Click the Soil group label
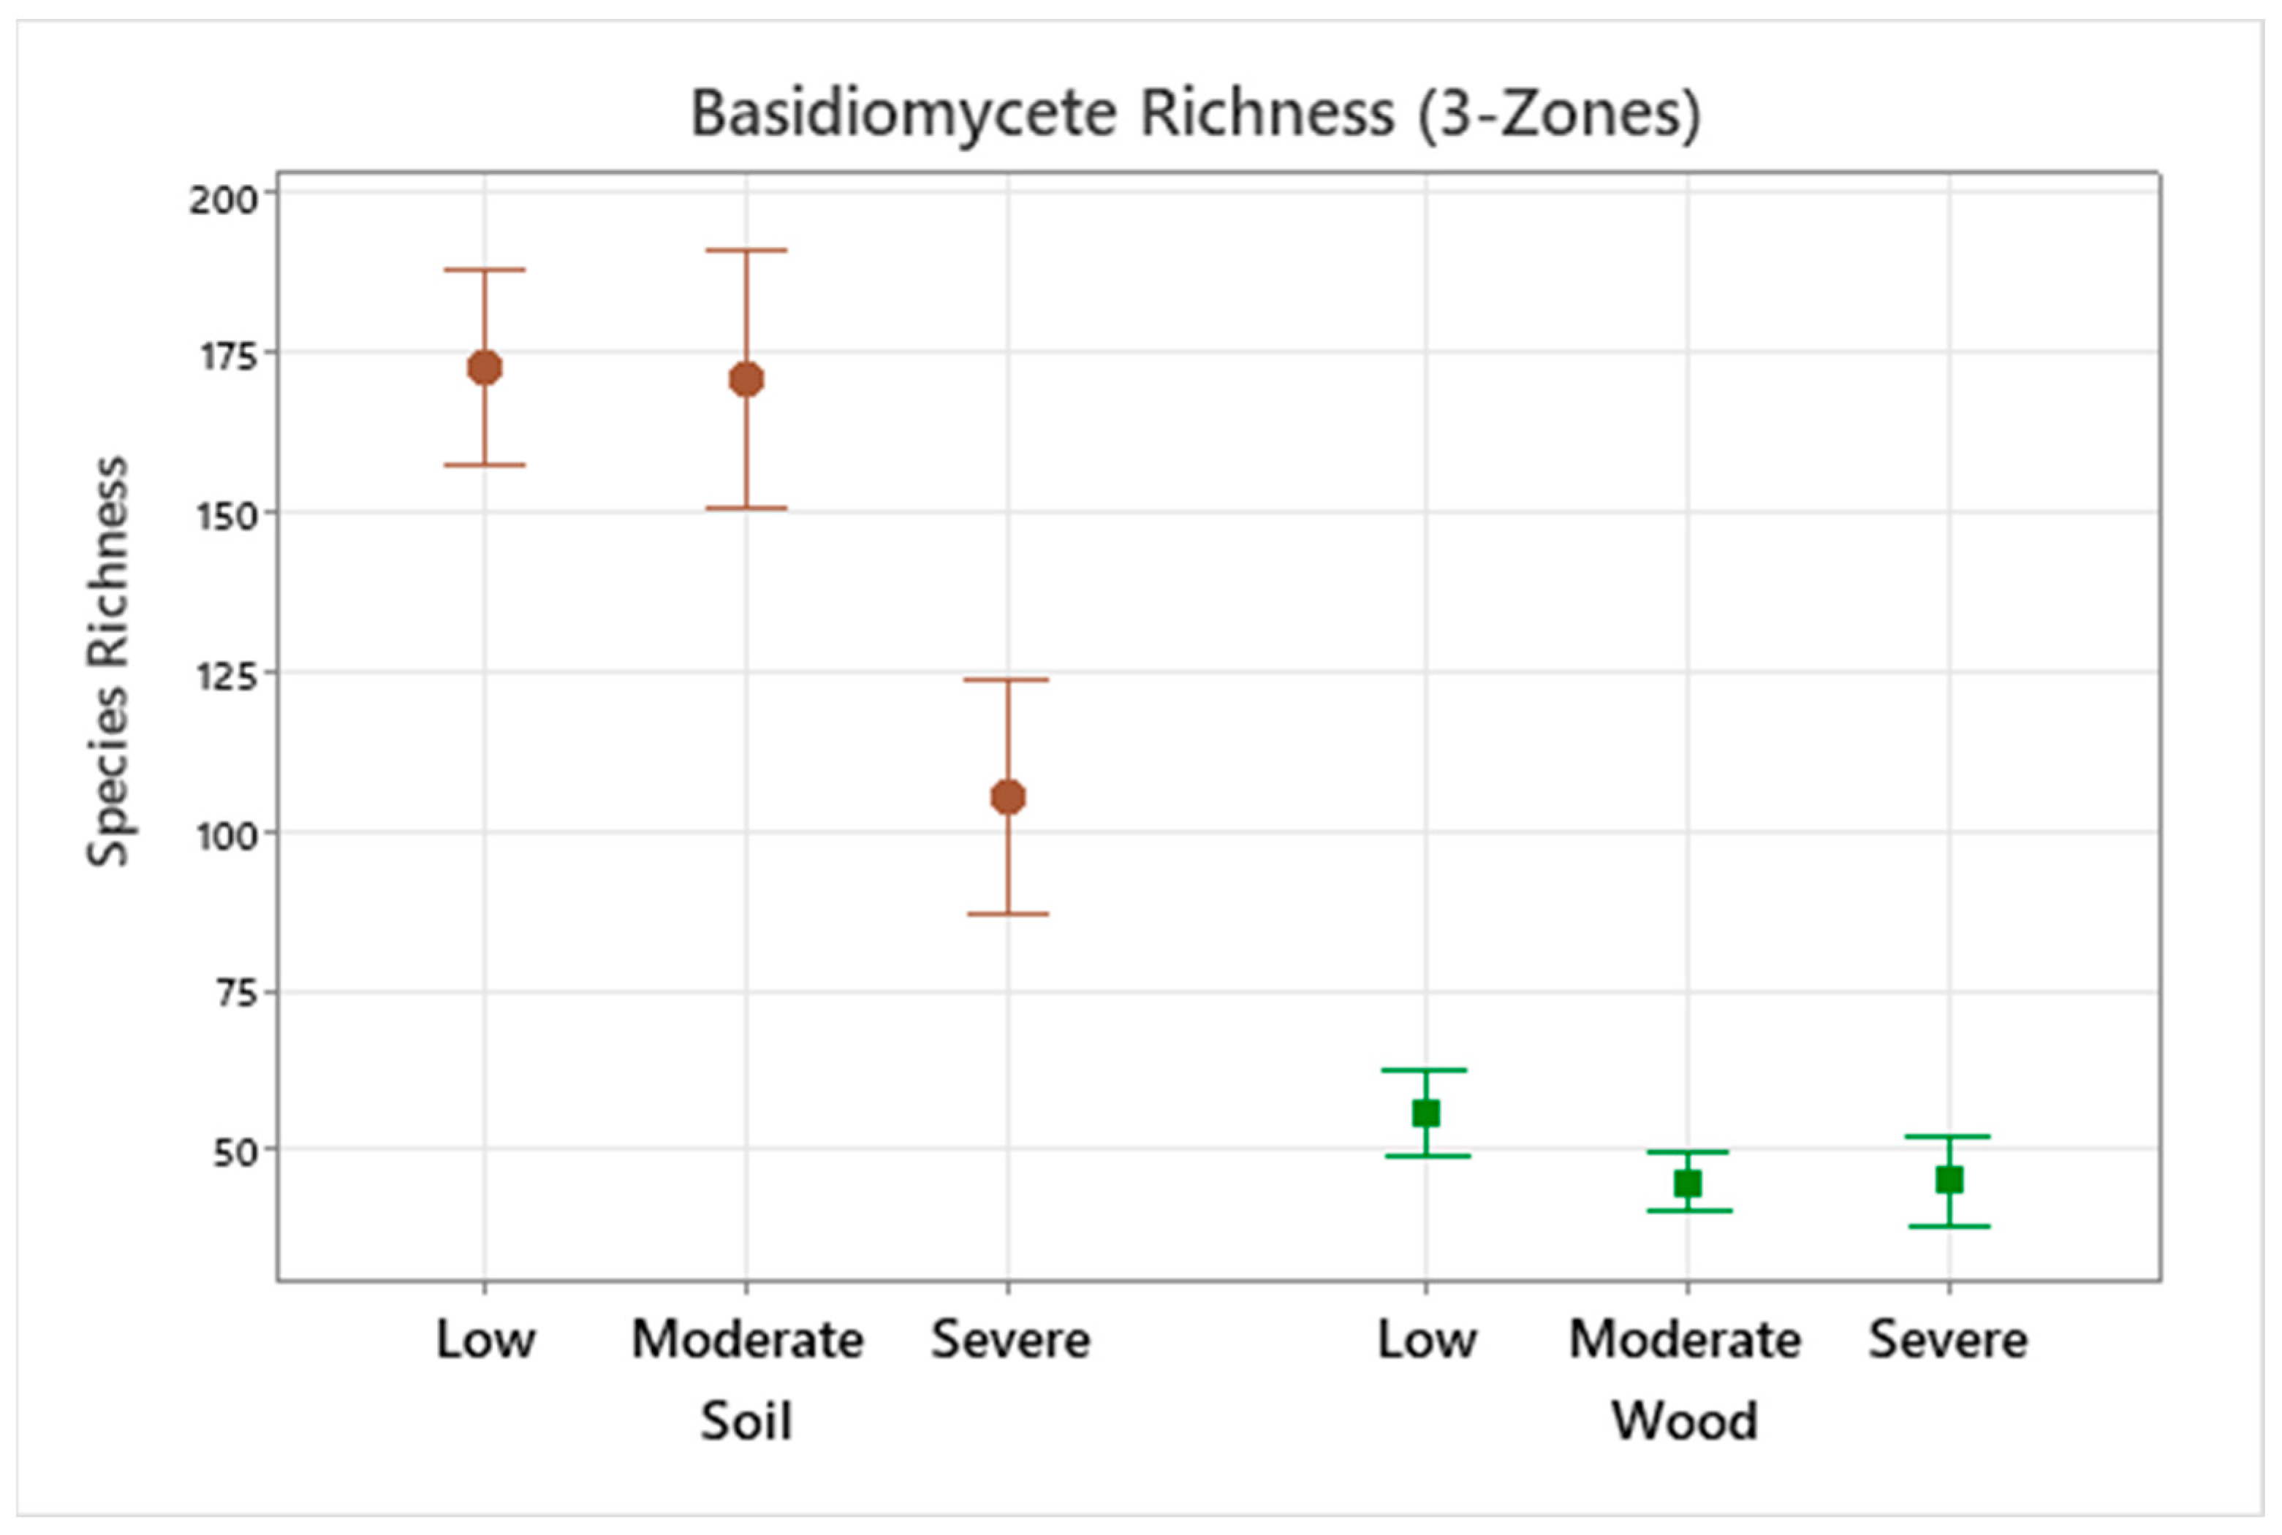Image resolution: width=2282 pixels, height=1535 pixels. tap(746, 1420)
